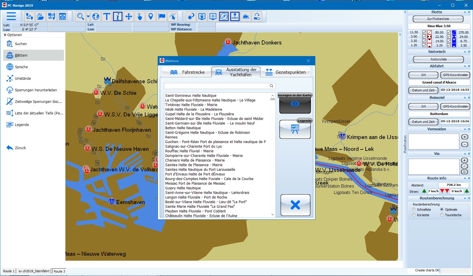Click the camera screenshot toolbar icon
Screen dimensions: 473x276
[62, 17]
